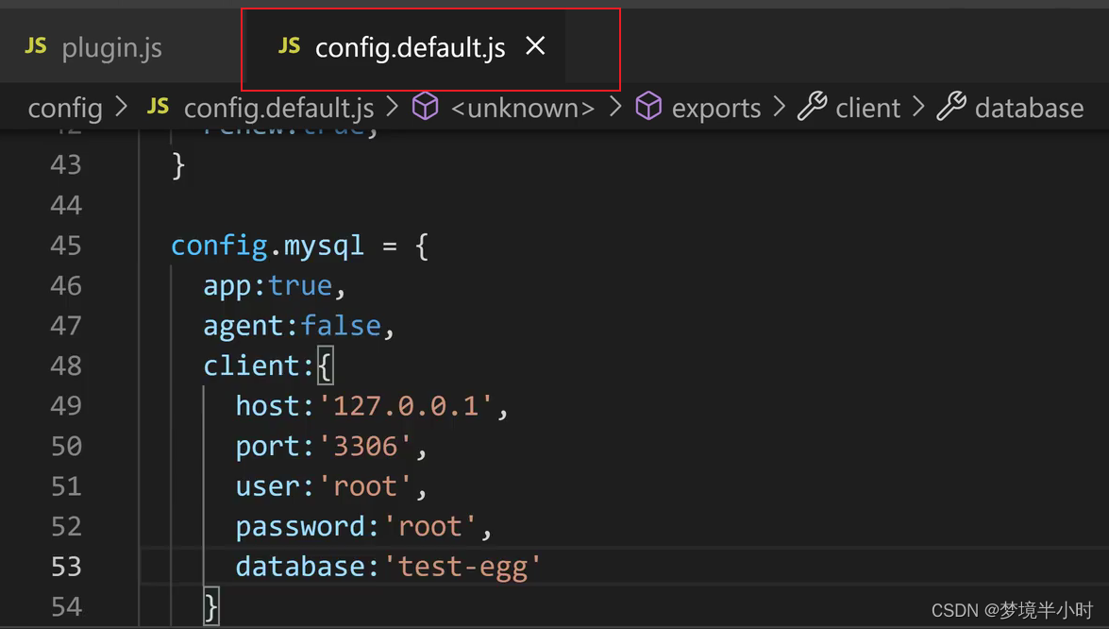The height and width of the screenshot is (629, 1109).
Task: Click the 'test-egg' database value on line 53
Action: (x=462, y=566)
